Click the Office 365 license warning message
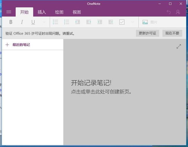 pyautogui.click(x=40, y=33)
